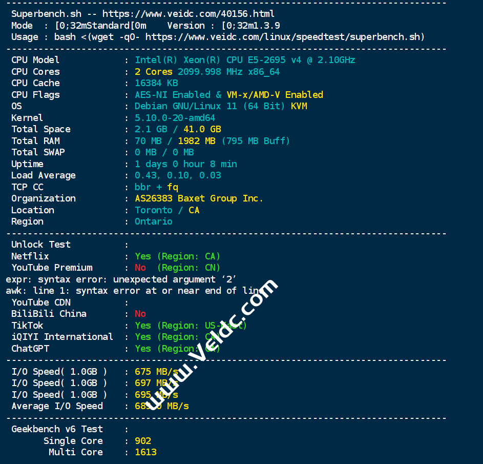Click the Geekbench Single Core score 902

pyautogui.click(x=143, y=441)
